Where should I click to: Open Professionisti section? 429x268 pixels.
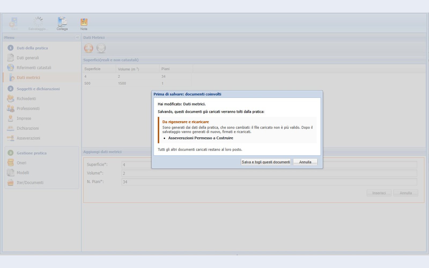tap(28, 109)
